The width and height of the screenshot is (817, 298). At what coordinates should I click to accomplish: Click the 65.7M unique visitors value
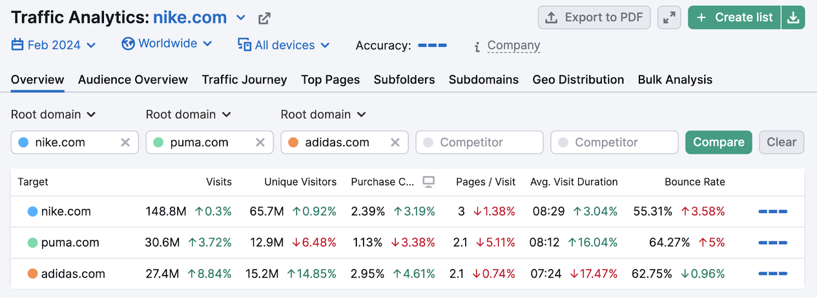pos(267,211)
